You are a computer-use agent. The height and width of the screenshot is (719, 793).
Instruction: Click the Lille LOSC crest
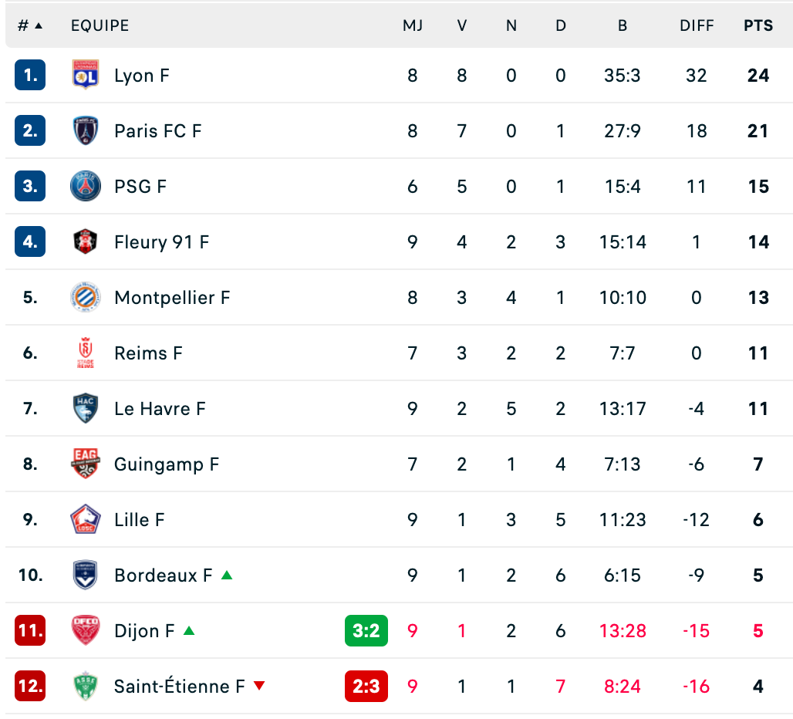point(86,519)
